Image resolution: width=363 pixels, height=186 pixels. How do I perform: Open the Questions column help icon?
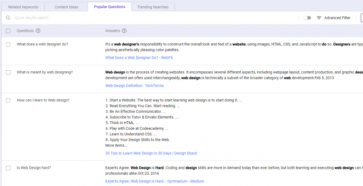38,31
